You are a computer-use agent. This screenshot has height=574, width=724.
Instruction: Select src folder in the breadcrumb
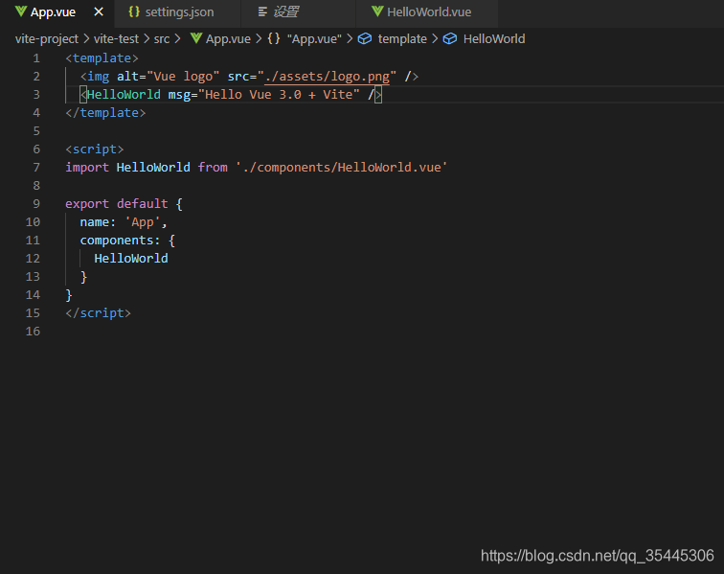coord(162,39)
